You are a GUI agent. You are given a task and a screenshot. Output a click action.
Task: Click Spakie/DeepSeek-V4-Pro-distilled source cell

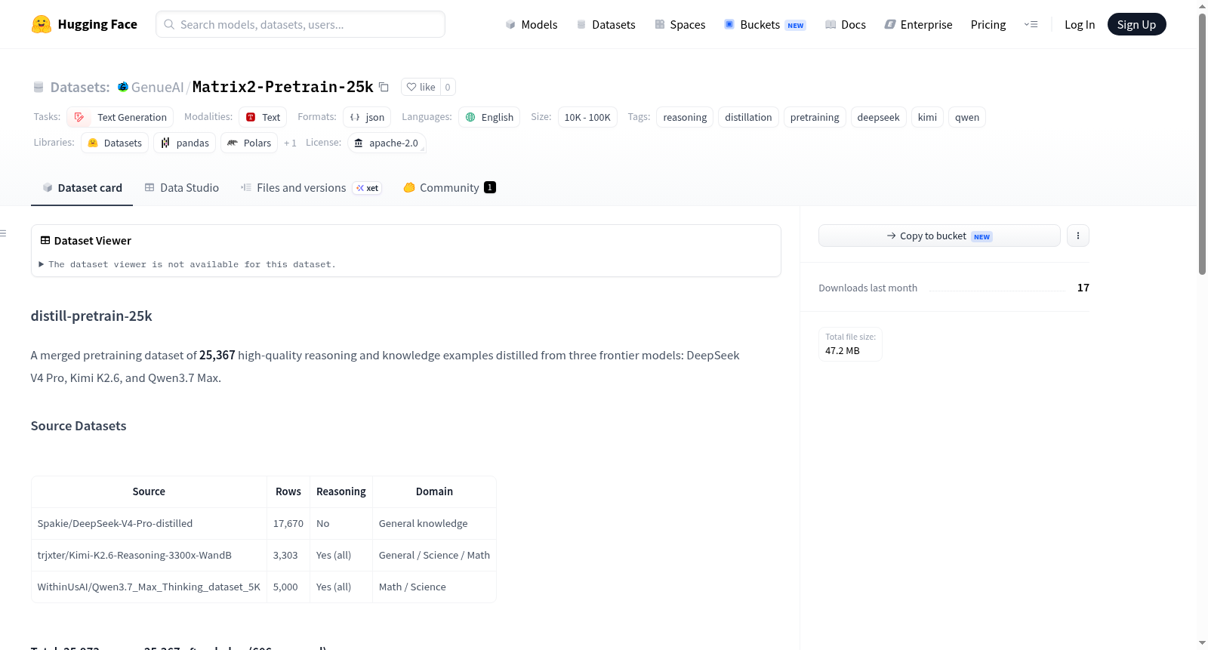(x=149, y=523)
